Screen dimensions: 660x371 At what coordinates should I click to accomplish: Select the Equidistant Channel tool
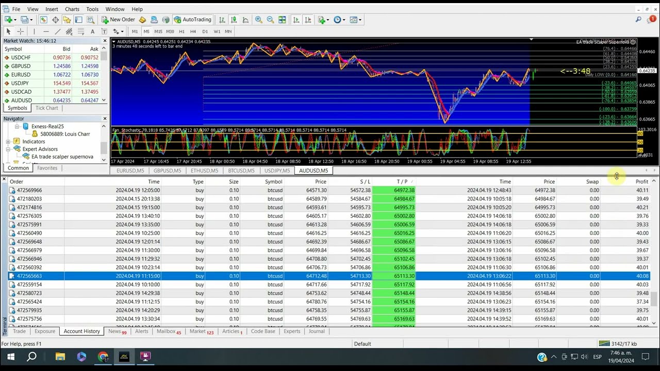point(69,31)
